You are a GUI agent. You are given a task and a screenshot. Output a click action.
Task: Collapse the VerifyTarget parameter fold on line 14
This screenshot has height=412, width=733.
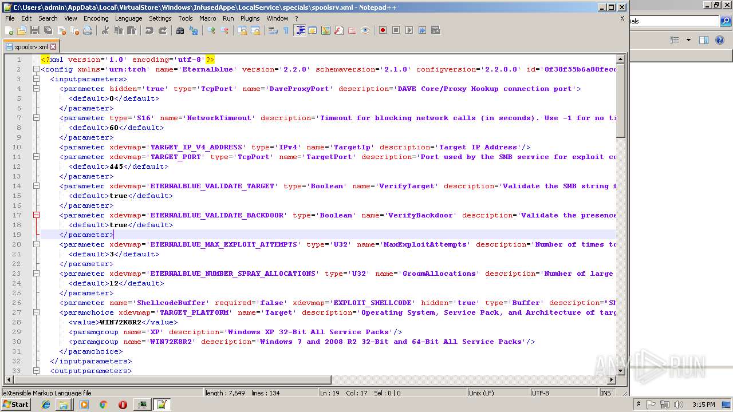click(x=36, y=186)
